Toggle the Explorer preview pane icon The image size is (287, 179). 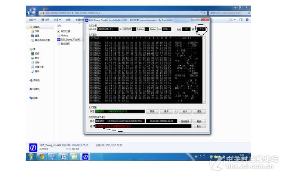[241, 19]
